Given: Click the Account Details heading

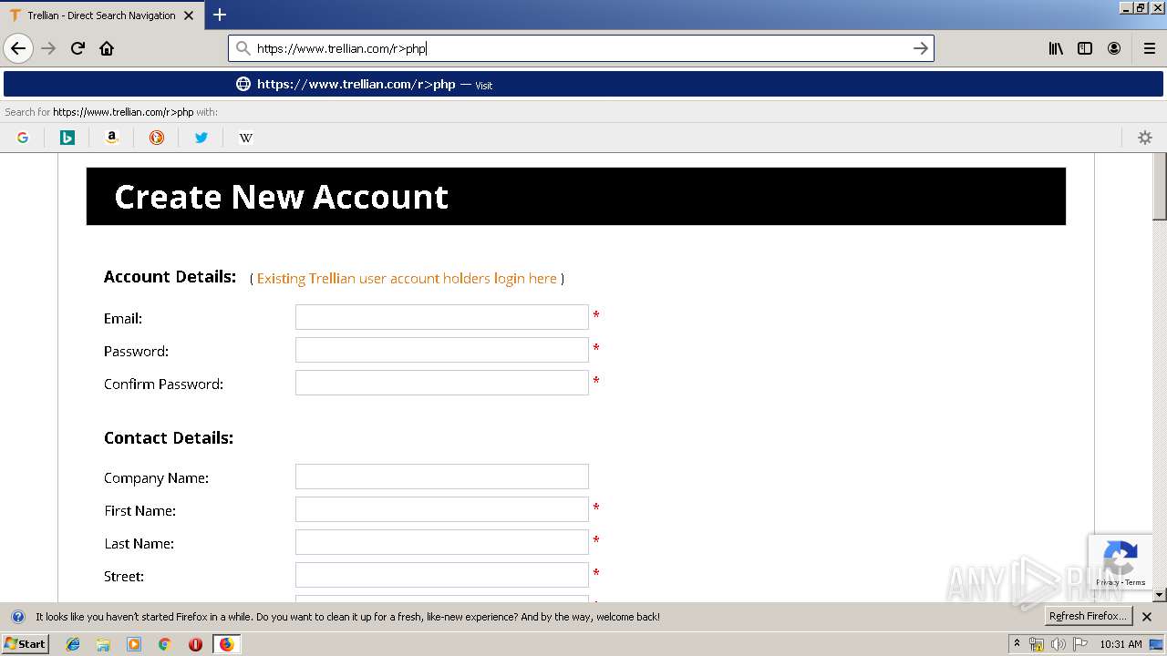Looking at the screenshot, I should 170,277.
